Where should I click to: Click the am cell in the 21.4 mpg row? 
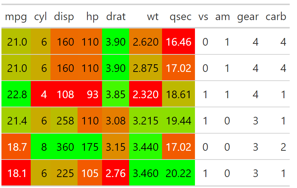(222, 120)
